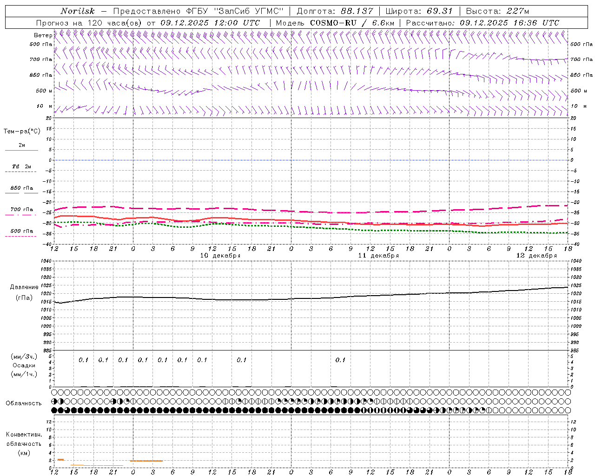595x476 pixels.
Task: Click the Осадки precipitation panel label
Action: 24,365
